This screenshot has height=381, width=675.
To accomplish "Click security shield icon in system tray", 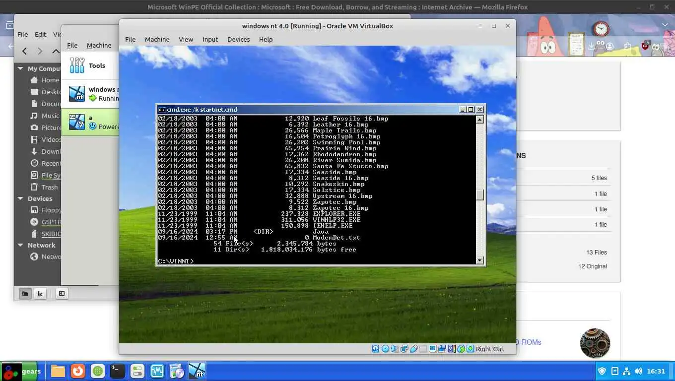I will point(602,371).
